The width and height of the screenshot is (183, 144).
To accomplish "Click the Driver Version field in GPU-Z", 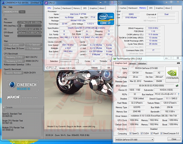I will 154,116.
